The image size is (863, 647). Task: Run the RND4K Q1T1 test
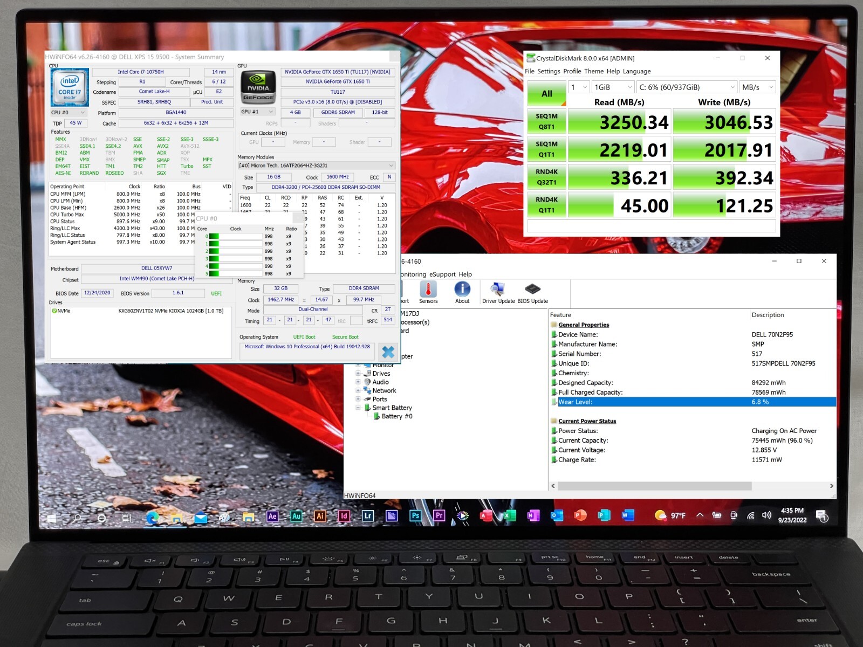546,205
